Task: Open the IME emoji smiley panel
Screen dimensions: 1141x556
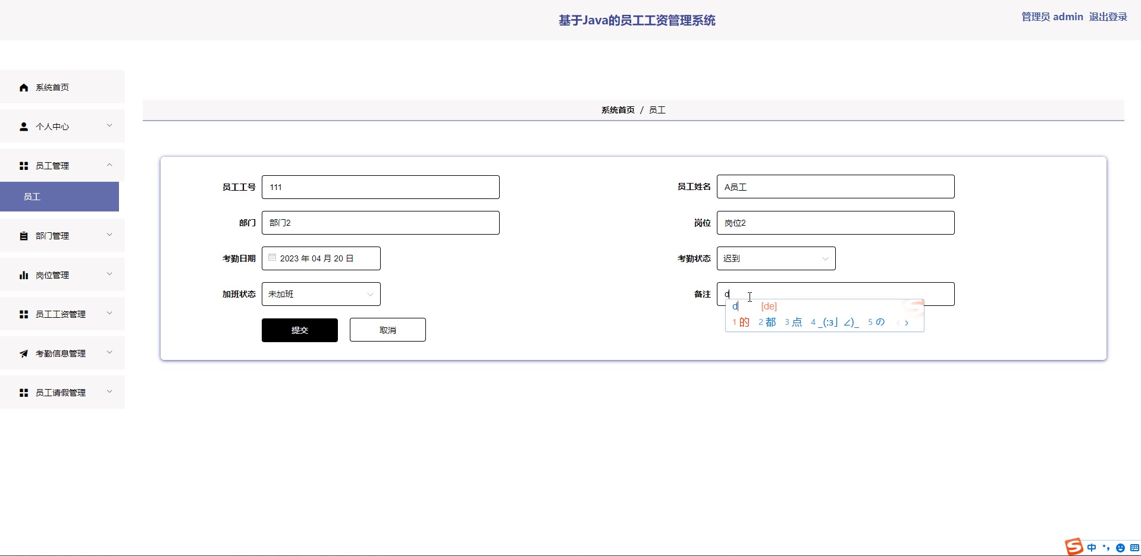Action: (1120, 548)
